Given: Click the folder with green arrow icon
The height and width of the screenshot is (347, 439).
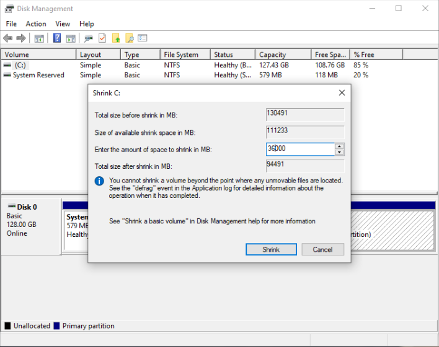Looking at the screenshot, I should point(116,38).
